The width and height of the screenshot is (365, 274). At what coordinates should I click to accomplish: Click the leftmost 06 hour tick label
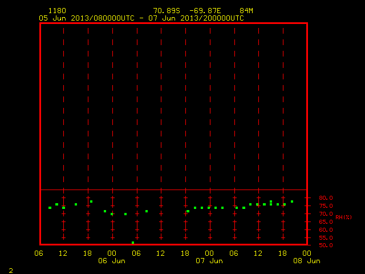(x=39, y=253)
